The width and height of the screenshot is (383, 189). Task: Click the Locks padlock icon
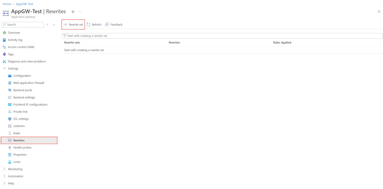click(x=10, y=162)
